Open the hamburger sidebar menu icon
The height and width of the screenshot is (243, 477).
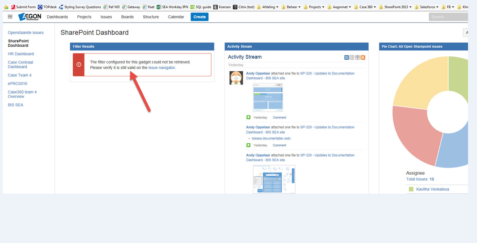[10, 17]
